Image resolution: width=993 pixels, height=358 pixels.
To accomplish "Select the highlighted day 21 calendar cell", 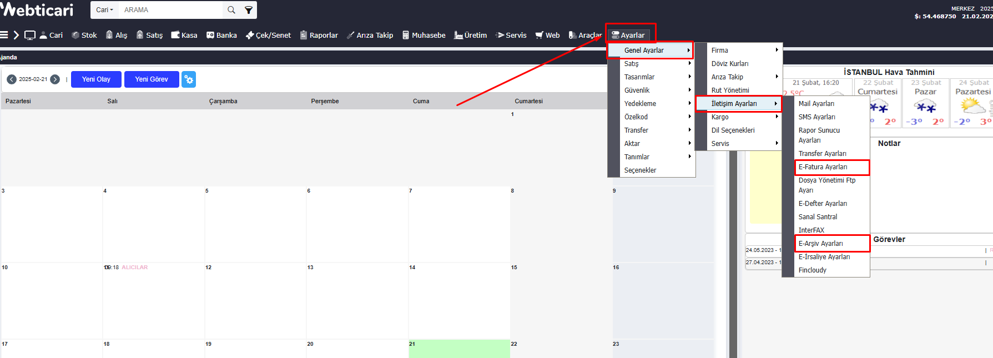I will (x=459, y=349).
